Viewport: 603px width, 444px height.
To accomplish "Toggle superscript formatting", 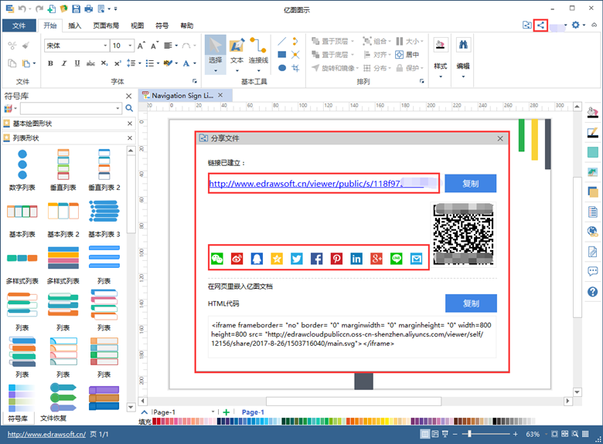I will coord(118,63).
